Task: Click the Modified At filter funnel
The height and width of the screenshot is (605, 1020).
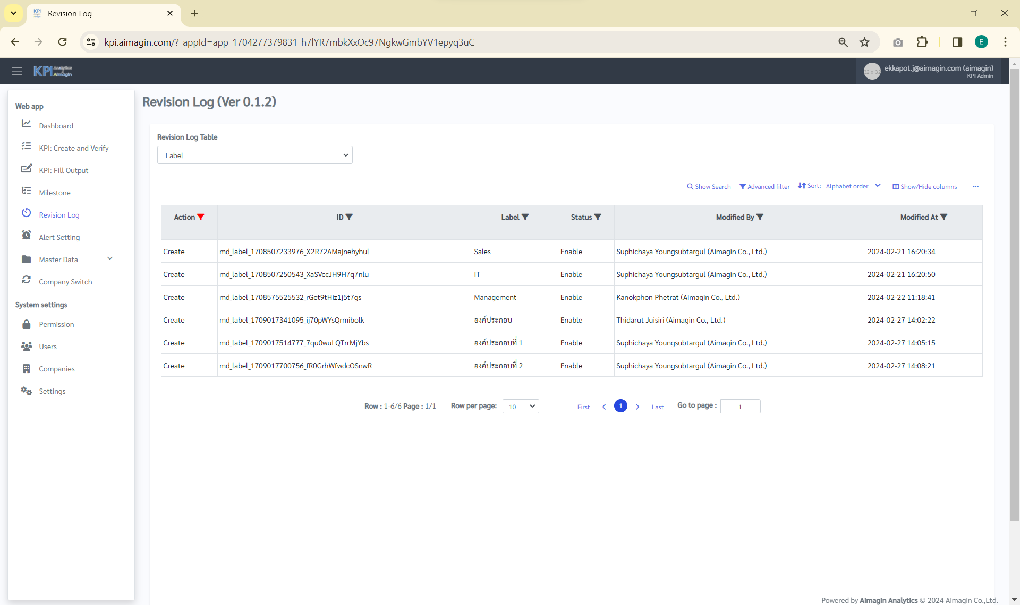Action: 943,217
